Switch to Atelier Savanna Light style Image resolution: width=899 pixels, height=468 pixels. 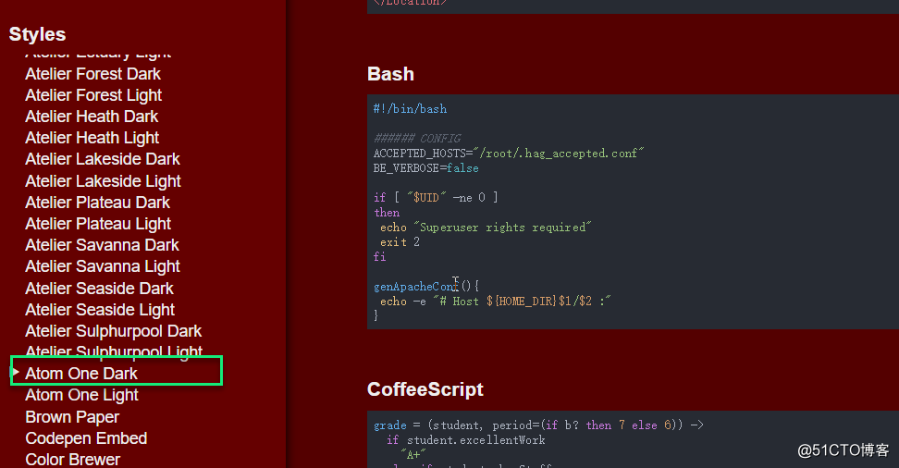pos(103,266)
